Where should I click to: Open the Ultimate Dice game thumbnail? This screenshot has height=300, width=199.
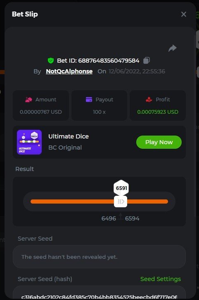click(29, 142)
